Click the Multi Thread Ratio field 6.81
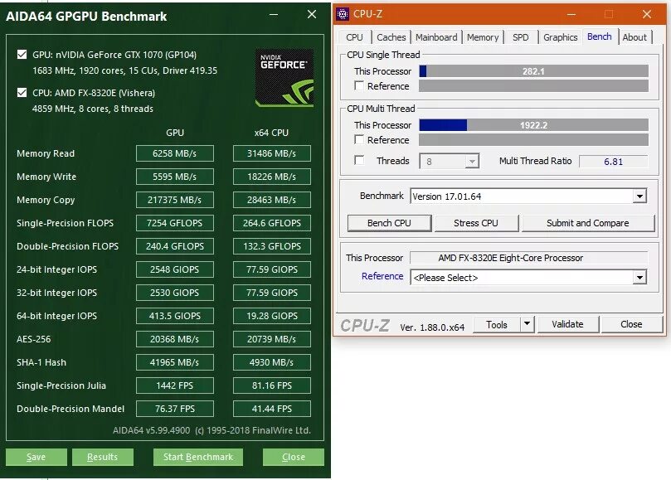This screenshot has height=480, width=671. [613, 162]
